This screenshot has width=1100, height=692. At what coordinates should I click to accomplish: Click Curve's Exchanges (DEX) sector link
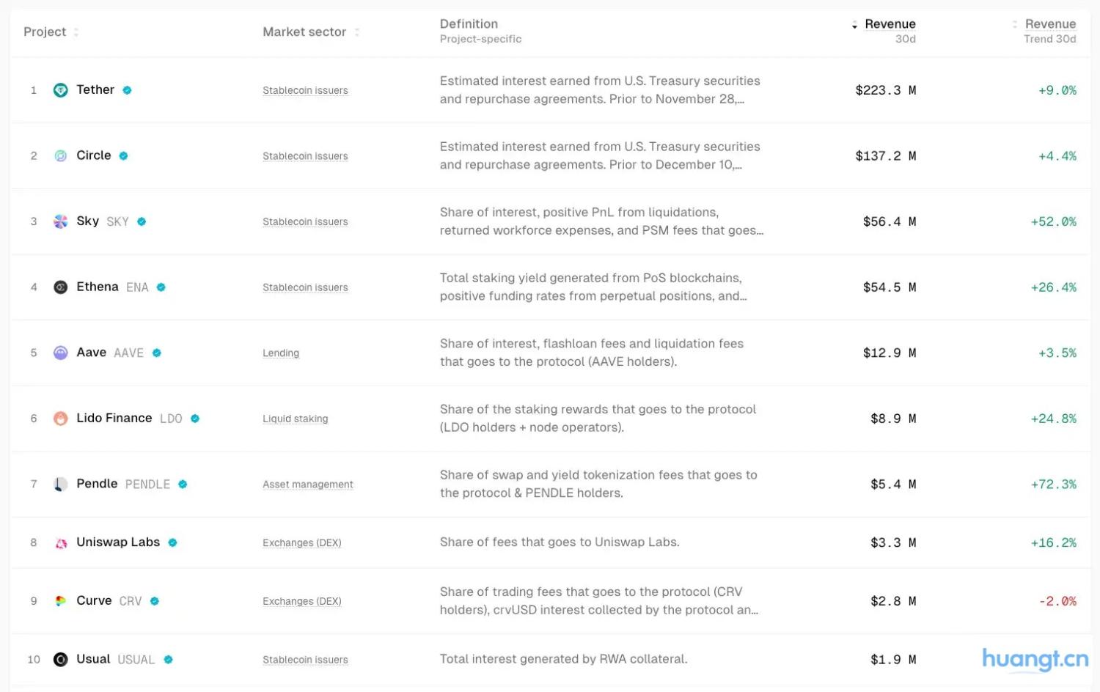click(x=302, y=601)
